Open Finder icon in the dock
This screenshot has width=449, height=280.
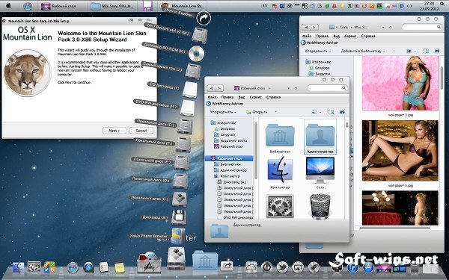point(18,268)
